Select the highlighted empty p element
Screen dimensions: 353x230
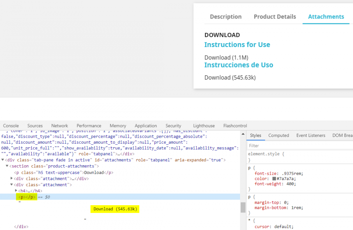[27, 197]
